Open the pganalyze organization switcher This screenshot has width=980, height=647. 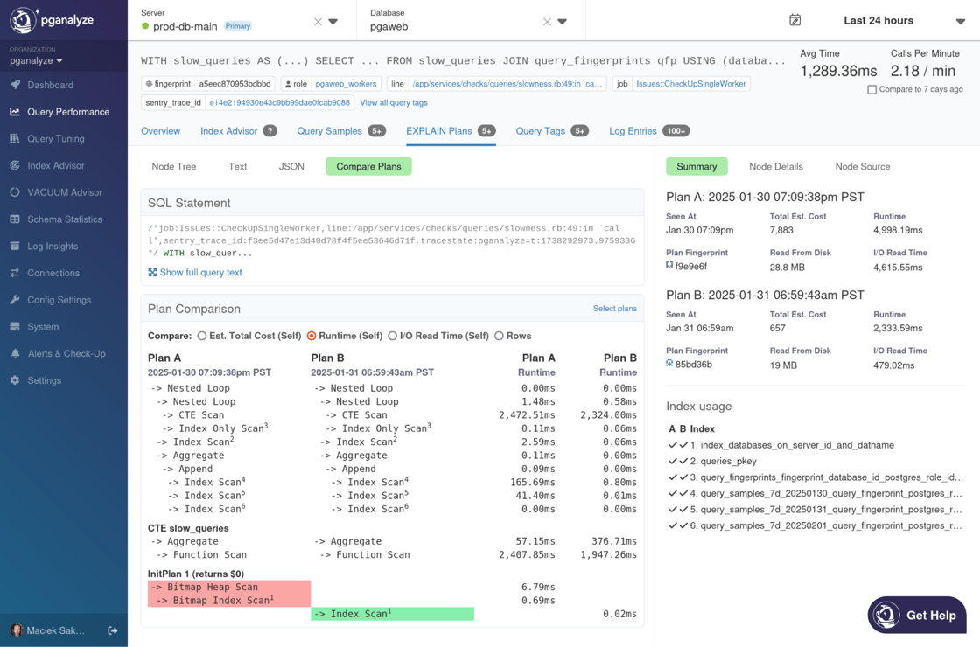click(37, 61)
